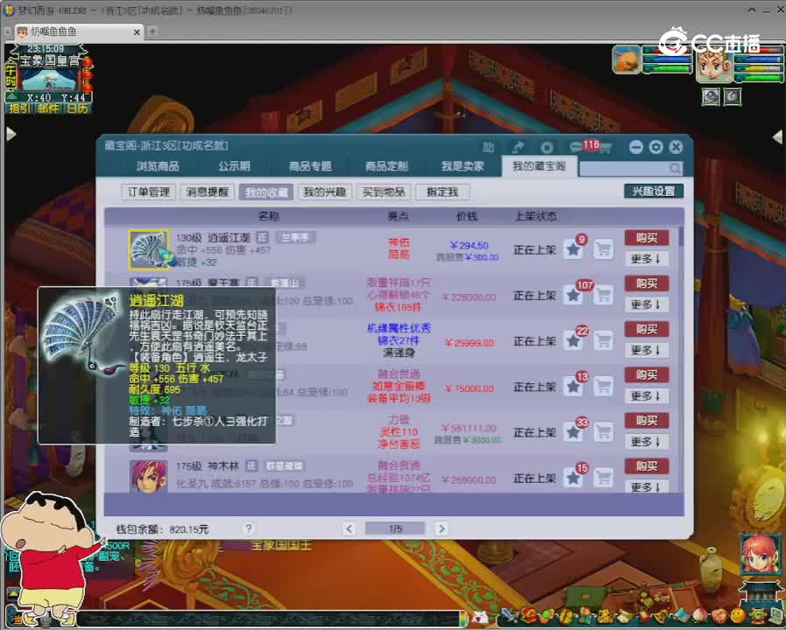This screenshot has width=786, height=630.
Task: Expand 更多 on the ¥581111.00 row
Action: 647,441
